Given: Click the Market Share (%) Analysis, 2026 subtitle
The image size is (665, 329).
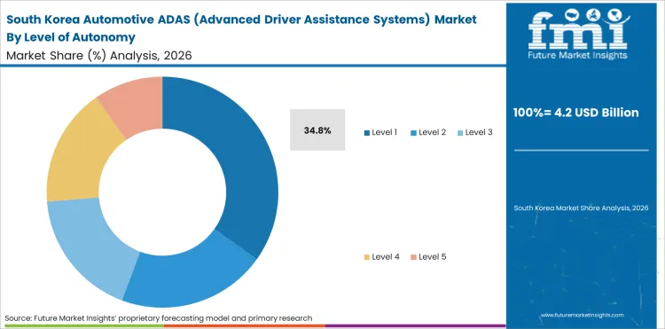Looking at the screenshot, I should (98, 56).
